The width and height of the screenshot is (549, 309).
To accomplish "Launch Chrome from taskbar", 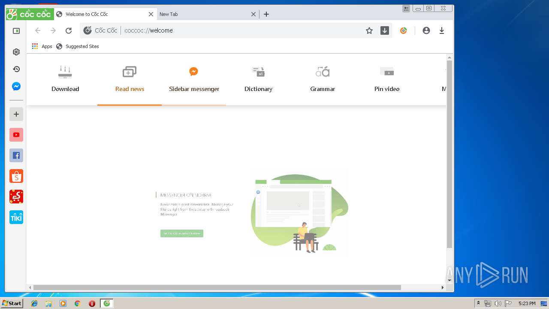I will (78, 303).
